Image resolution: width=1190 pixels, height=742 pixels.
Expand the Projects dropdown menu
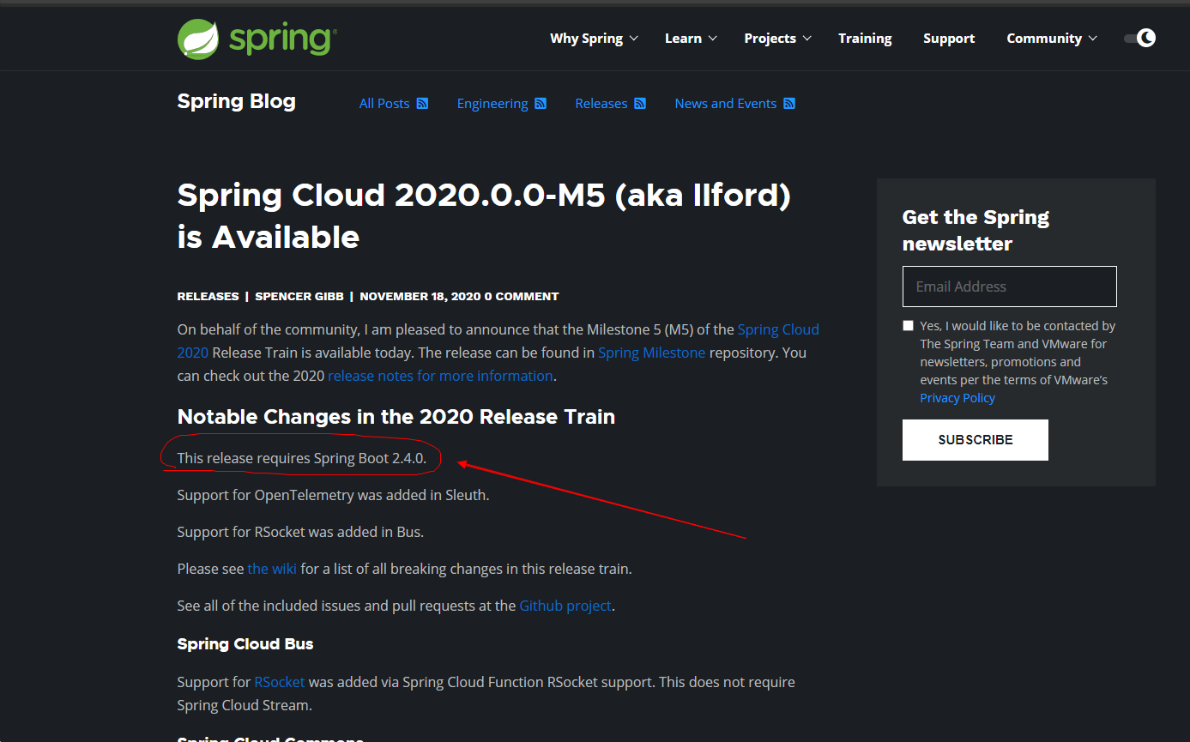click(x=770, y=38)
